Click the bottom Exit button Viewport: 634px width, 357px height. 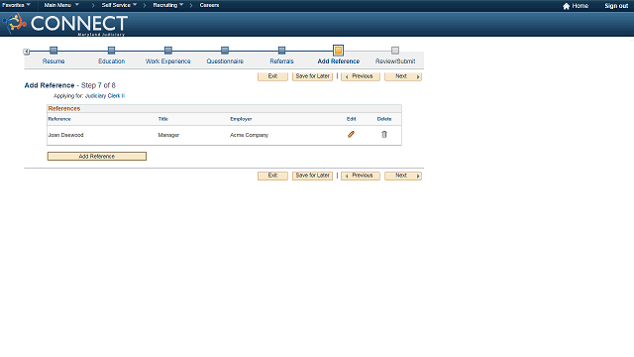pos(272,176)
